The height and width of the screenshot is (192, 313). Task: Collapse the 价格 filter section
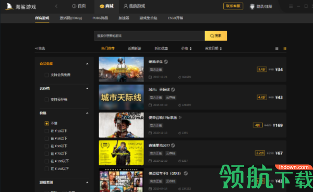[87, 113]
